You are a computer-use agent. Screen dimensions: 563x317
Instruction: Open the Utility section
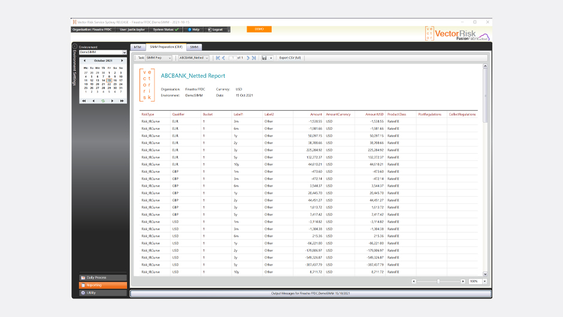click(x=103, y=293)
